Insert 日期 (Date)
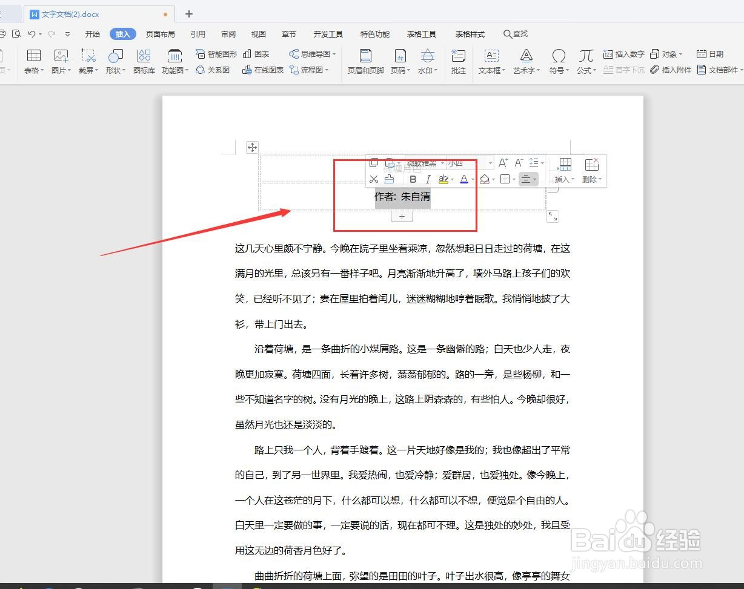 (710, 54)
